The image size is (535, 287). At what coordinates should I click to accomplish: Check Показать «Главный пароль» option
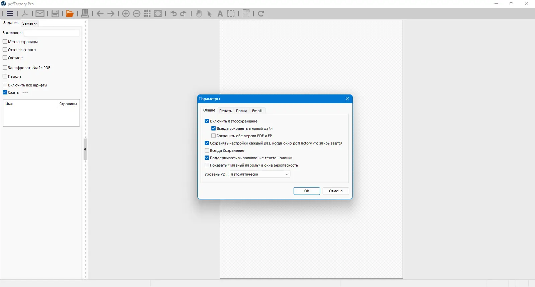click(207, 165)
